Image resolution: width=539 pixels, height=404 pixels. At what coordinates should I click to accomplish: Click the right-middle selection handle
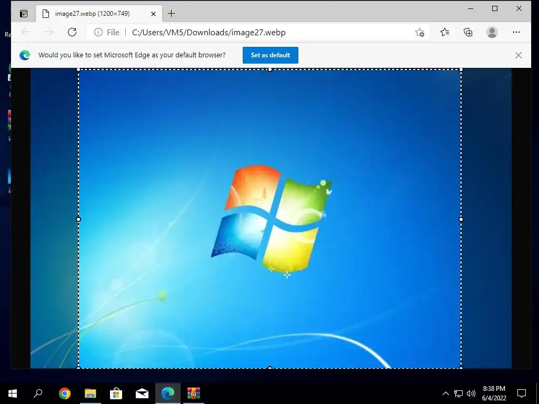(x=461, y=219)
